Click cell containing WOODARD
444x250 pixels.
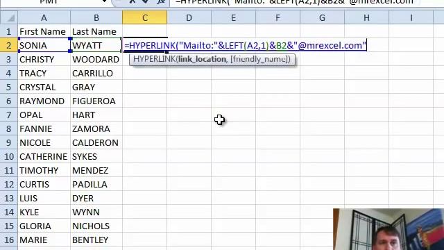click(x=96, y=59)
